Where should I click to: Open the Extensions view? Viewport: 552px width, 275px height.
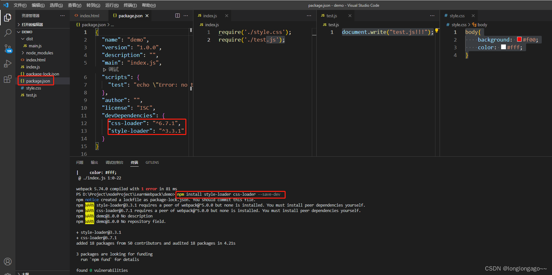click(x=8, y=79)
